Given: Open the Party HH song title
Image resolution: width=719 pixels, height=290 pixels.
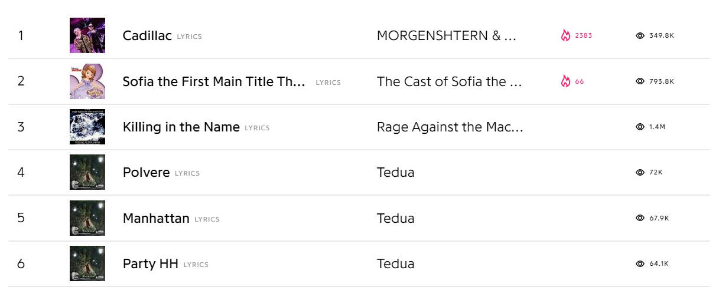Looking at the screenshot, I should pyautogui.click(x=150, y=264).
